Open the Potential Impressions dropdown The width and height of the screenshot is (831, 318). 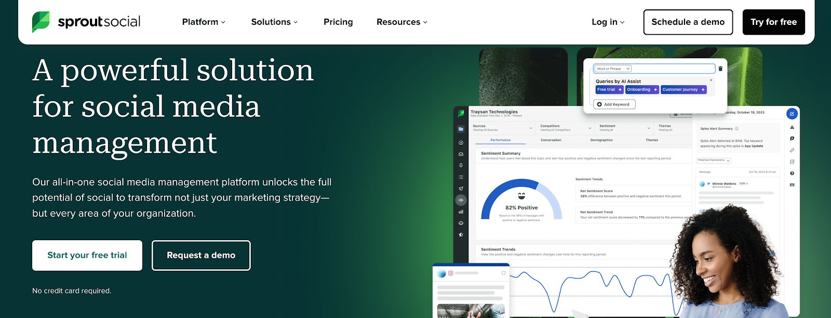pyautogui.click(x=714, y=160)
